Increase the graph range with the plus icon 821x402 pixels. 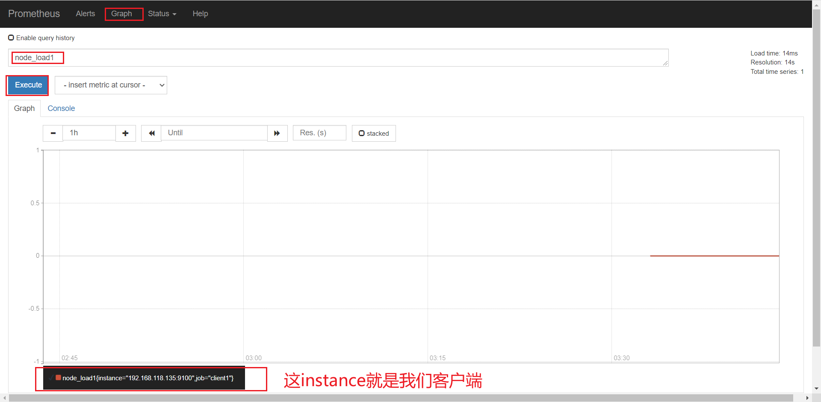pyautogui.click(x=125, y=133)
